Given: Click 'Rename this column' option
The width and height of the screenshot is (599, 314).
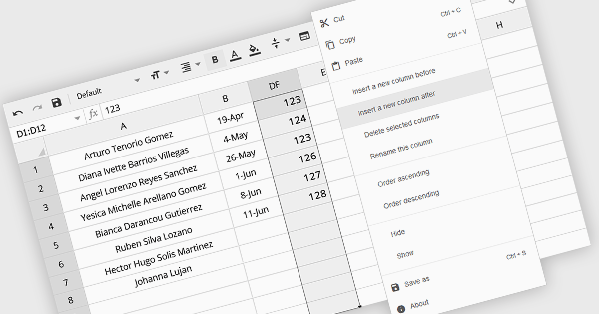Looking at the screenshot, I should pos(401,149).
